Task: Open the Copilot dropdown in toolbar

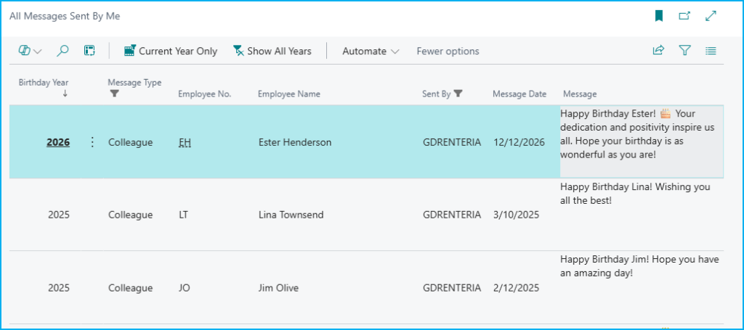Action: (x=30, y=51)
